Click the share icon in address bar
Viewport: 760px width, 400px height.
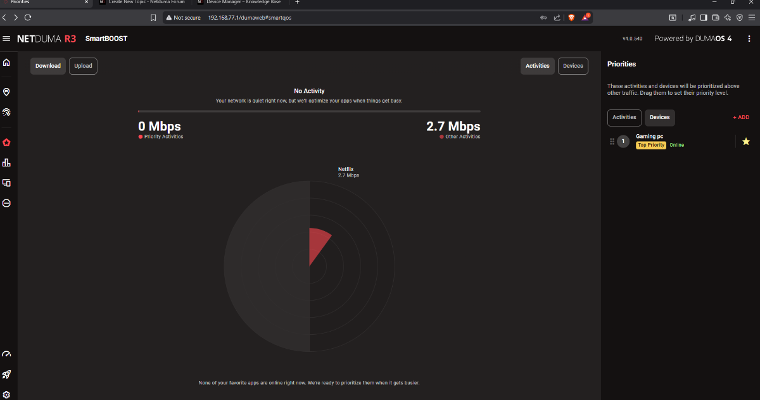click(x=557, y=18)
